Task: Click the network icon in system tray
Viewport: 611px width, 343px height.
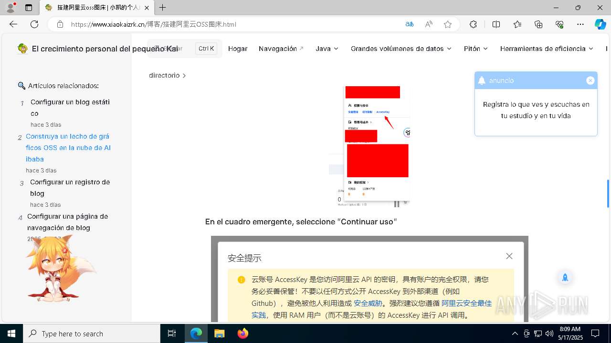Action: (538, 333)
